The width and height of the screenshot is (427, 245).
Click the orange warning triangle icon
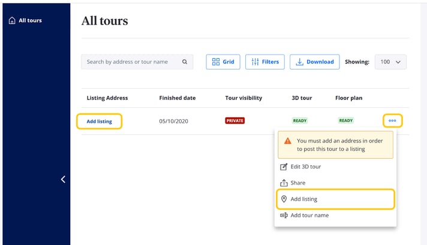pos(288,141)
